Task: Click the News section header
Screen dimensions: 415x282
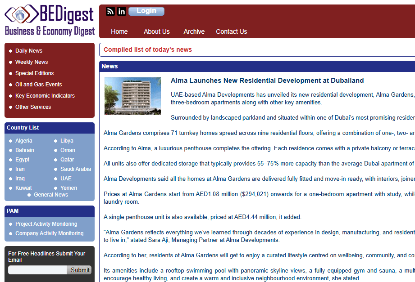Action: coord(109,66)
